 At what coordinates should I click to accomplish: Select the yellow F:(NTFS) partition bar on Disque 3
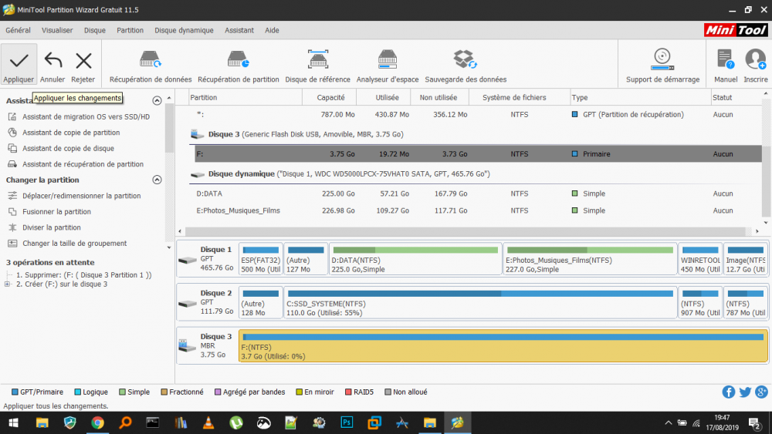point(503,346)
